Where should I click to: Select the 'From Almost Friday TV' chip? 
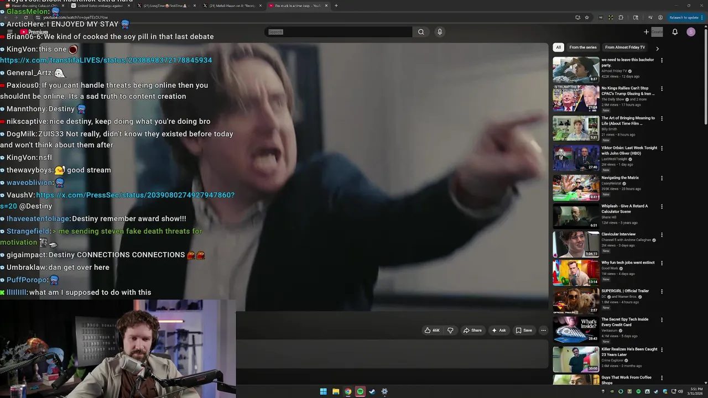point(625,48)
